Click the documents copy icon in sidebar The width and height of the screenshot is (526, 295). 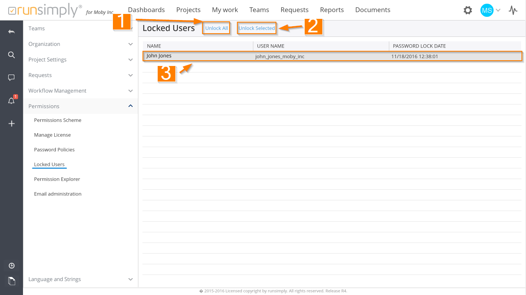[11, 281]
